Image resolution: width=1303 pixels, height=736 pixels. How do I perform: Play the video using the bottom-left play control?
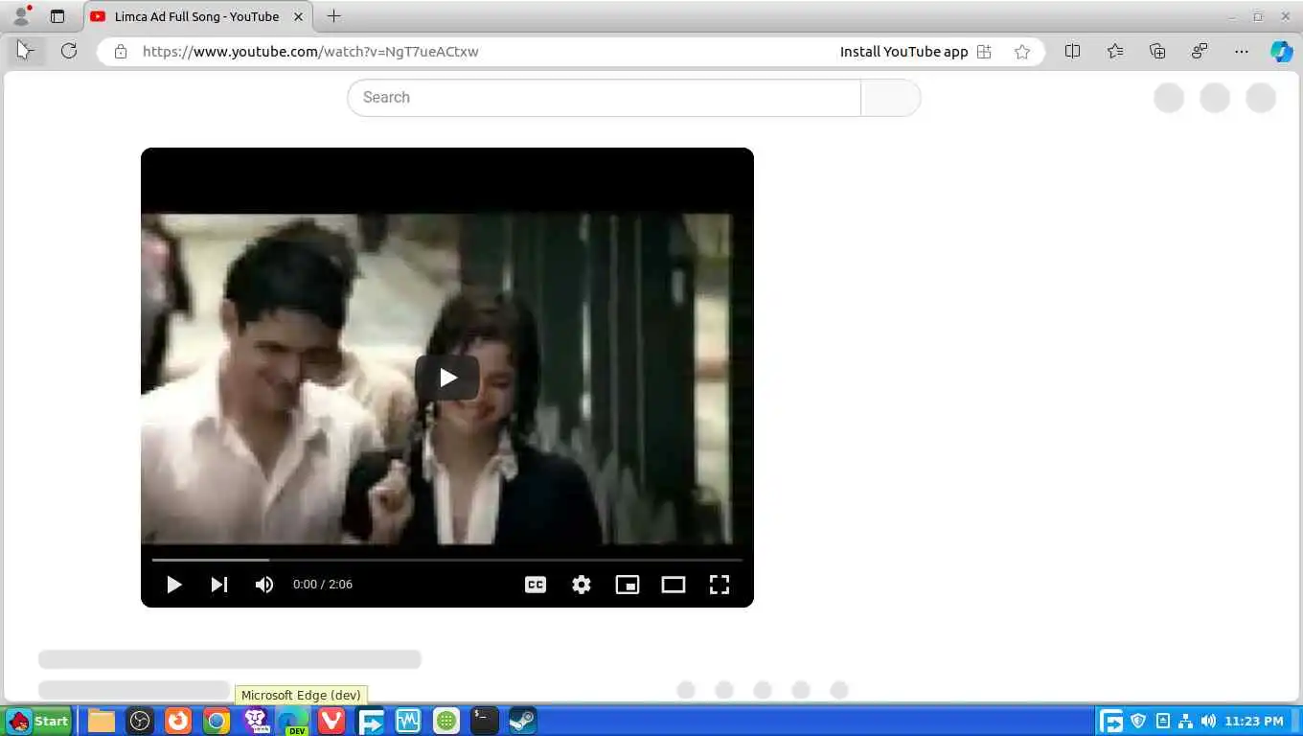[173, 585]
